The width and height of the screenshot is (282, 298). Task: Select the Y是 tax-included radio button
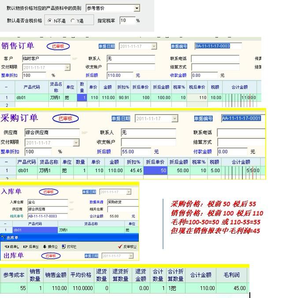73,21
